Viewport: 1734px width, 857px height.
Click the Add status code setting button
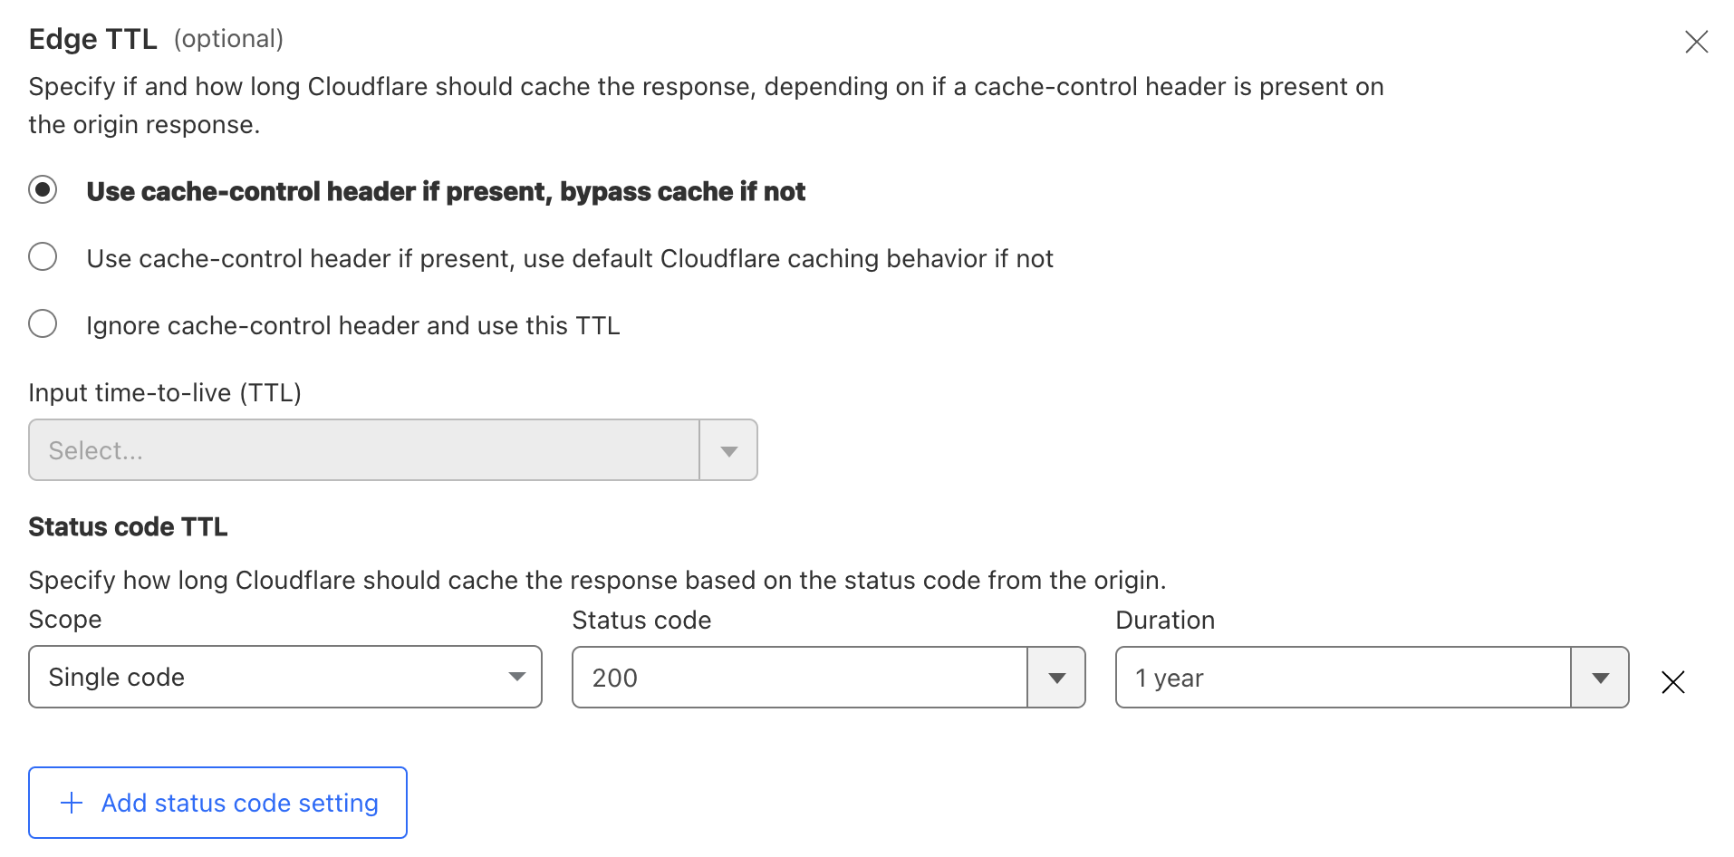coord(217,803)
